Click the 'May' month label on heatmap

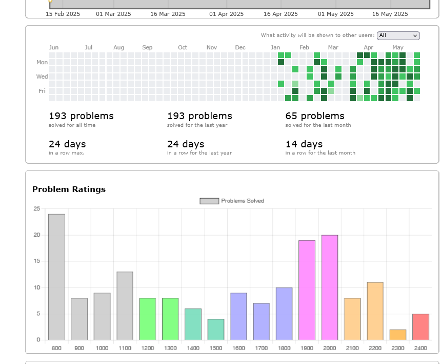pyautogui.click(x=398, y=47)
